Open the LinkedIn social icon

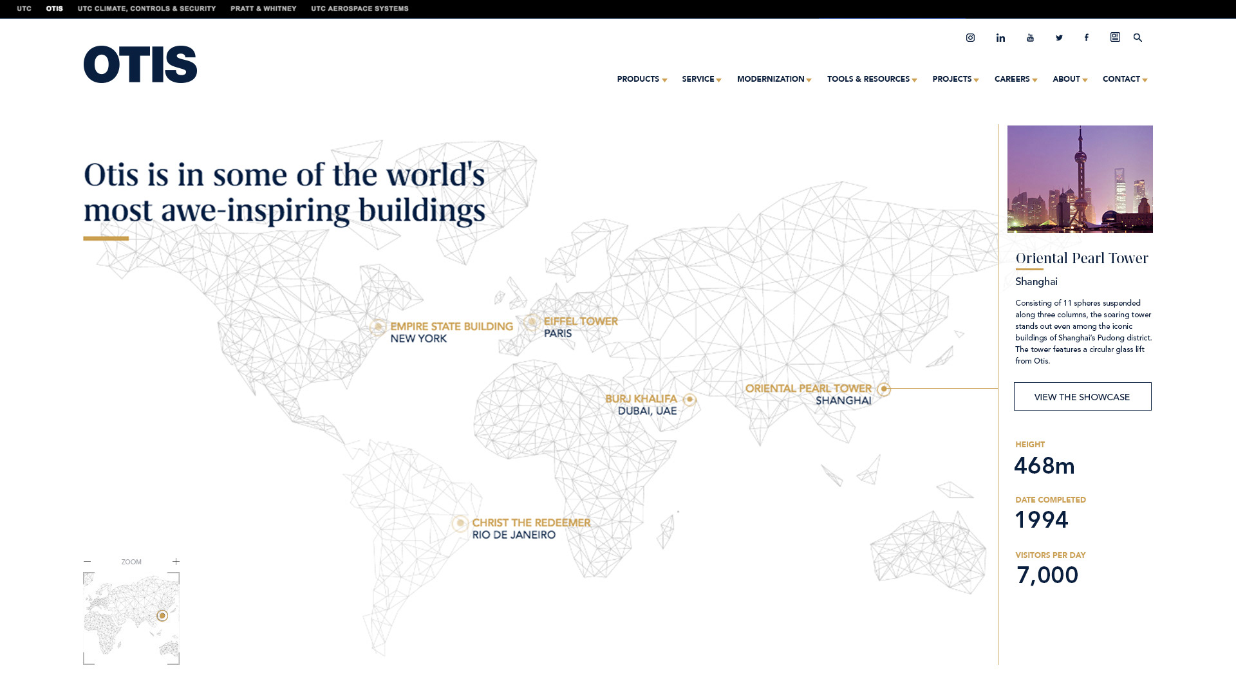1000,38
